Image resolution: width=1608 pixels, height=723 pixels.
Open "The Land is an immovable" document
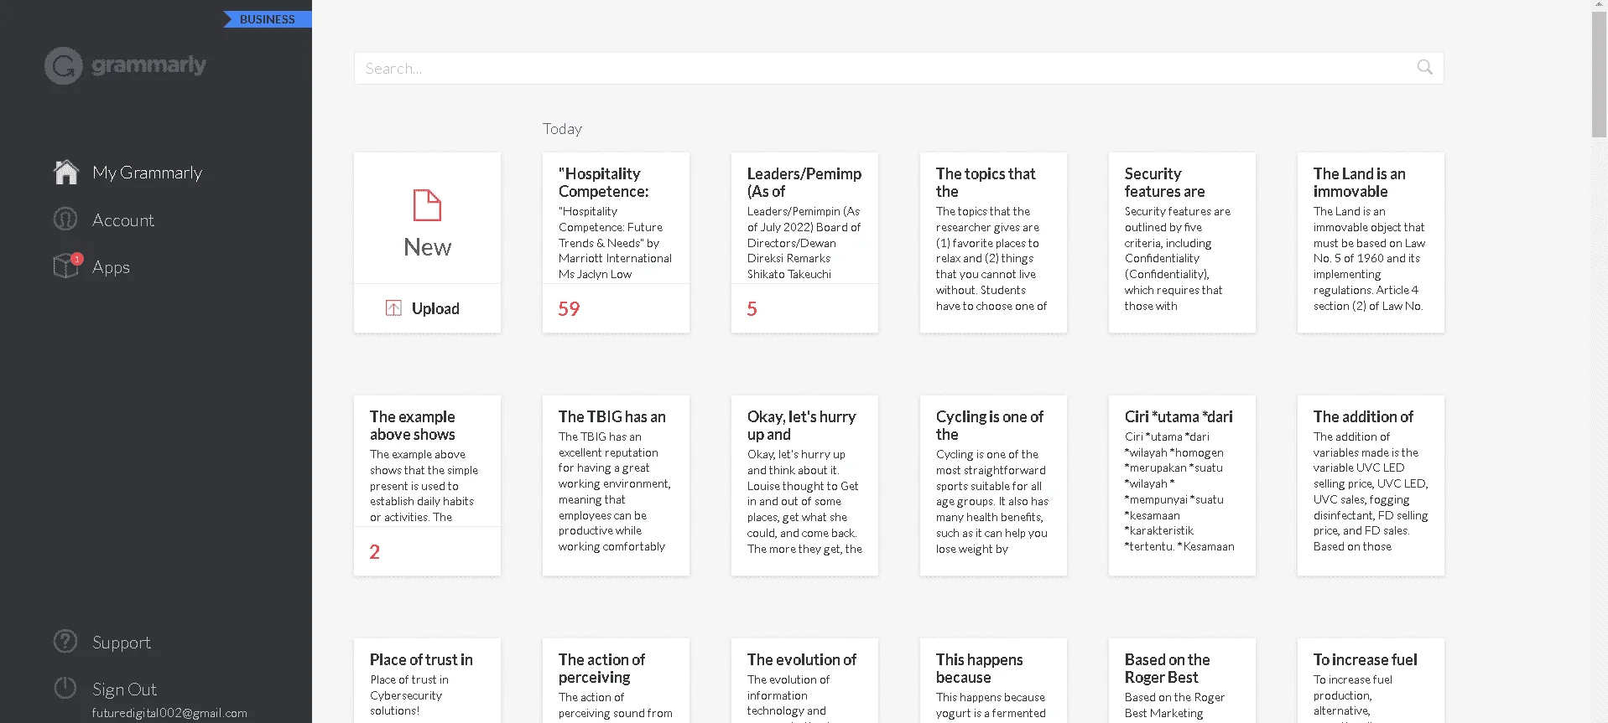click(x=1371, y=242)
